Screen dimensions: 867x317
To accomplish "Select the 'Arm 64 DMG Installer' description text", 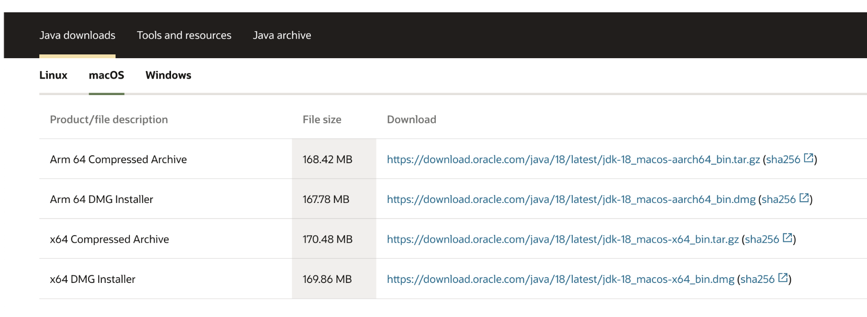I will pos(101,199).
